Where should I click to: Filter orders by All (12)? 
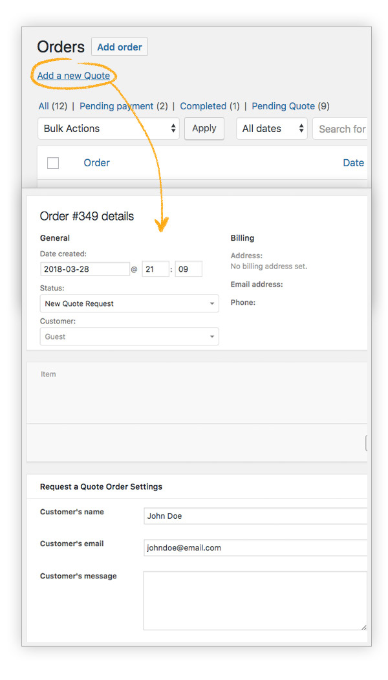point(52,106)
